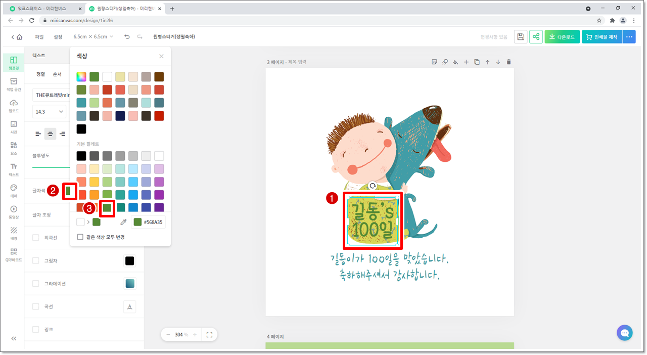This screenshot has height=355, width=647.
Task: Open the THE큐트래빗 font family dropdown
Action: click(51, 95)
